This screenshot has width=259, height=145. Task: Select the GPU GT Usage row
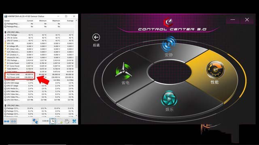39,86
